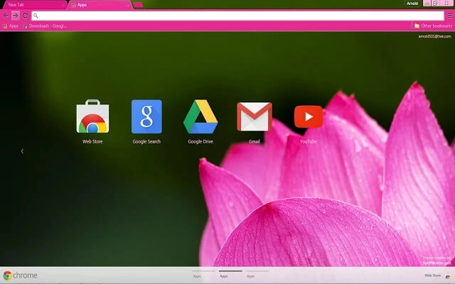
Task: Open the YouTube app
Action: (309, 116)
